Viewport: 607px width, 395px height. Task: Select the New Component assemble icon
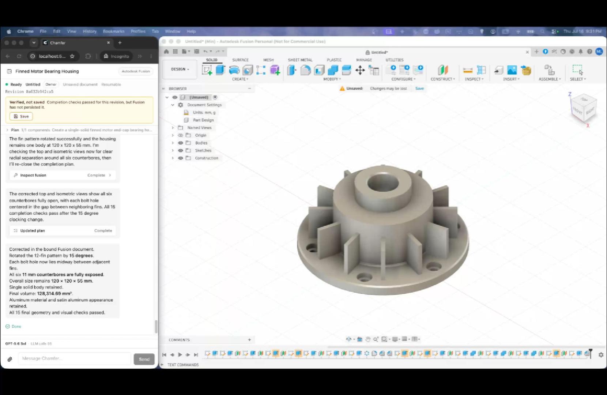pos(549,70)
